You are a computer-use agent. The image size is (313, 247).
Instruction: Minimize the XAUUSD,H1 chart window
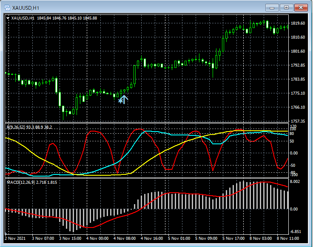[272, 8]
